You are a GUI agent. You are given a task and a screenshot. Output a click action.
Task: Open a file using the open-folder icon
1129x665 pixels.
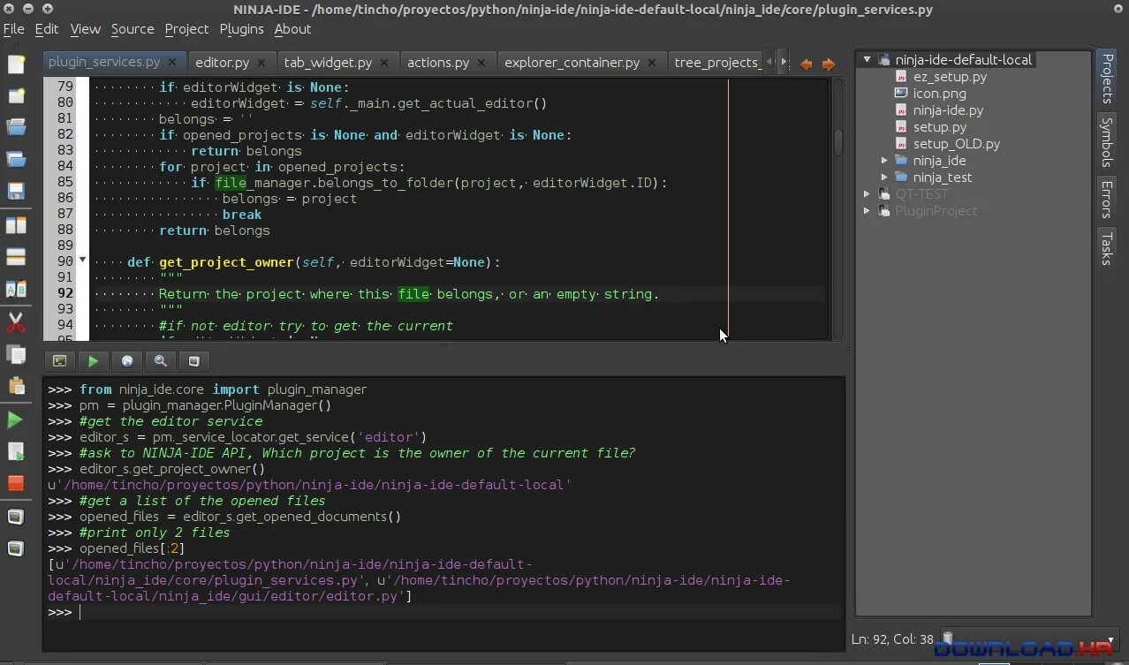point(16,127)
